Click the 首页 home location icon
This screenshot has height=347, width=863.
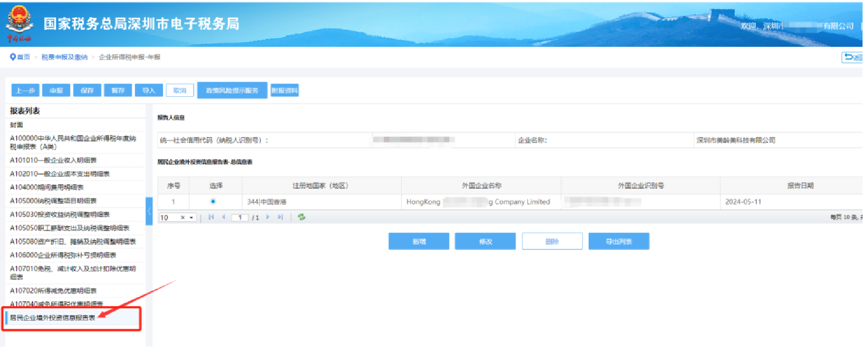click(13, 57)
